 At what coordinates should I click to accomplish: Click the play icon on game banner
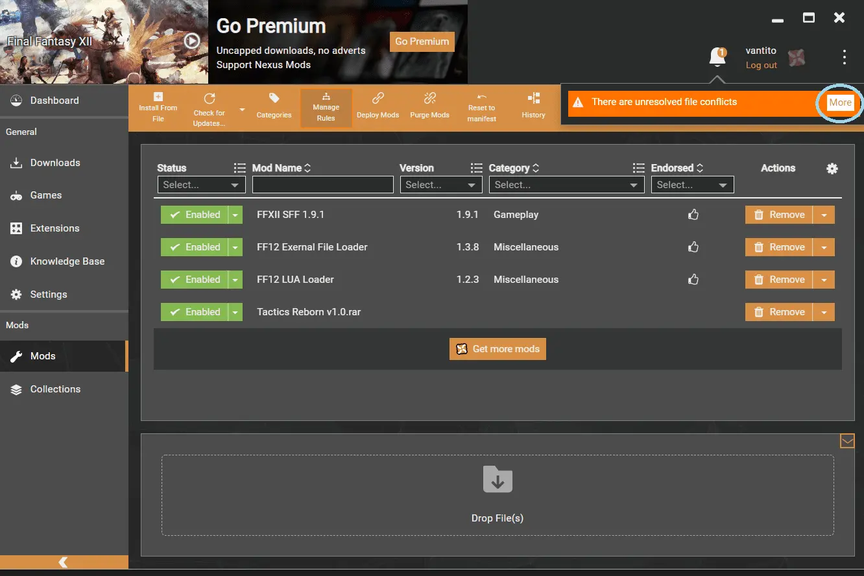(191, 42)
